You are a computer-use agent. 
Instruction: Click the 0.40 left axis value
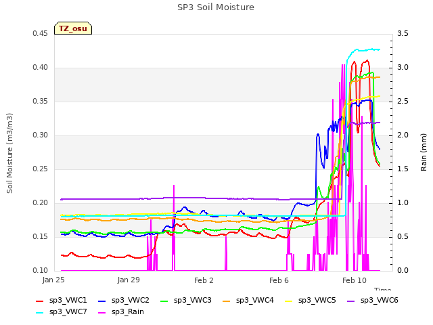(41, 68)
